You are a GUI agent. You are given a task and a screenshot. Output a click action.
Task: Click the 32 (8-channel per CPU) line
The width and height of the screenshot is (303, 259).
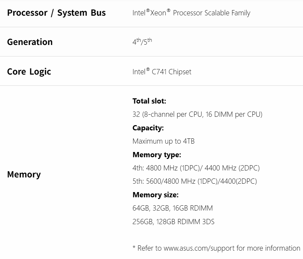pyautogui.click(x=197, y=114)
